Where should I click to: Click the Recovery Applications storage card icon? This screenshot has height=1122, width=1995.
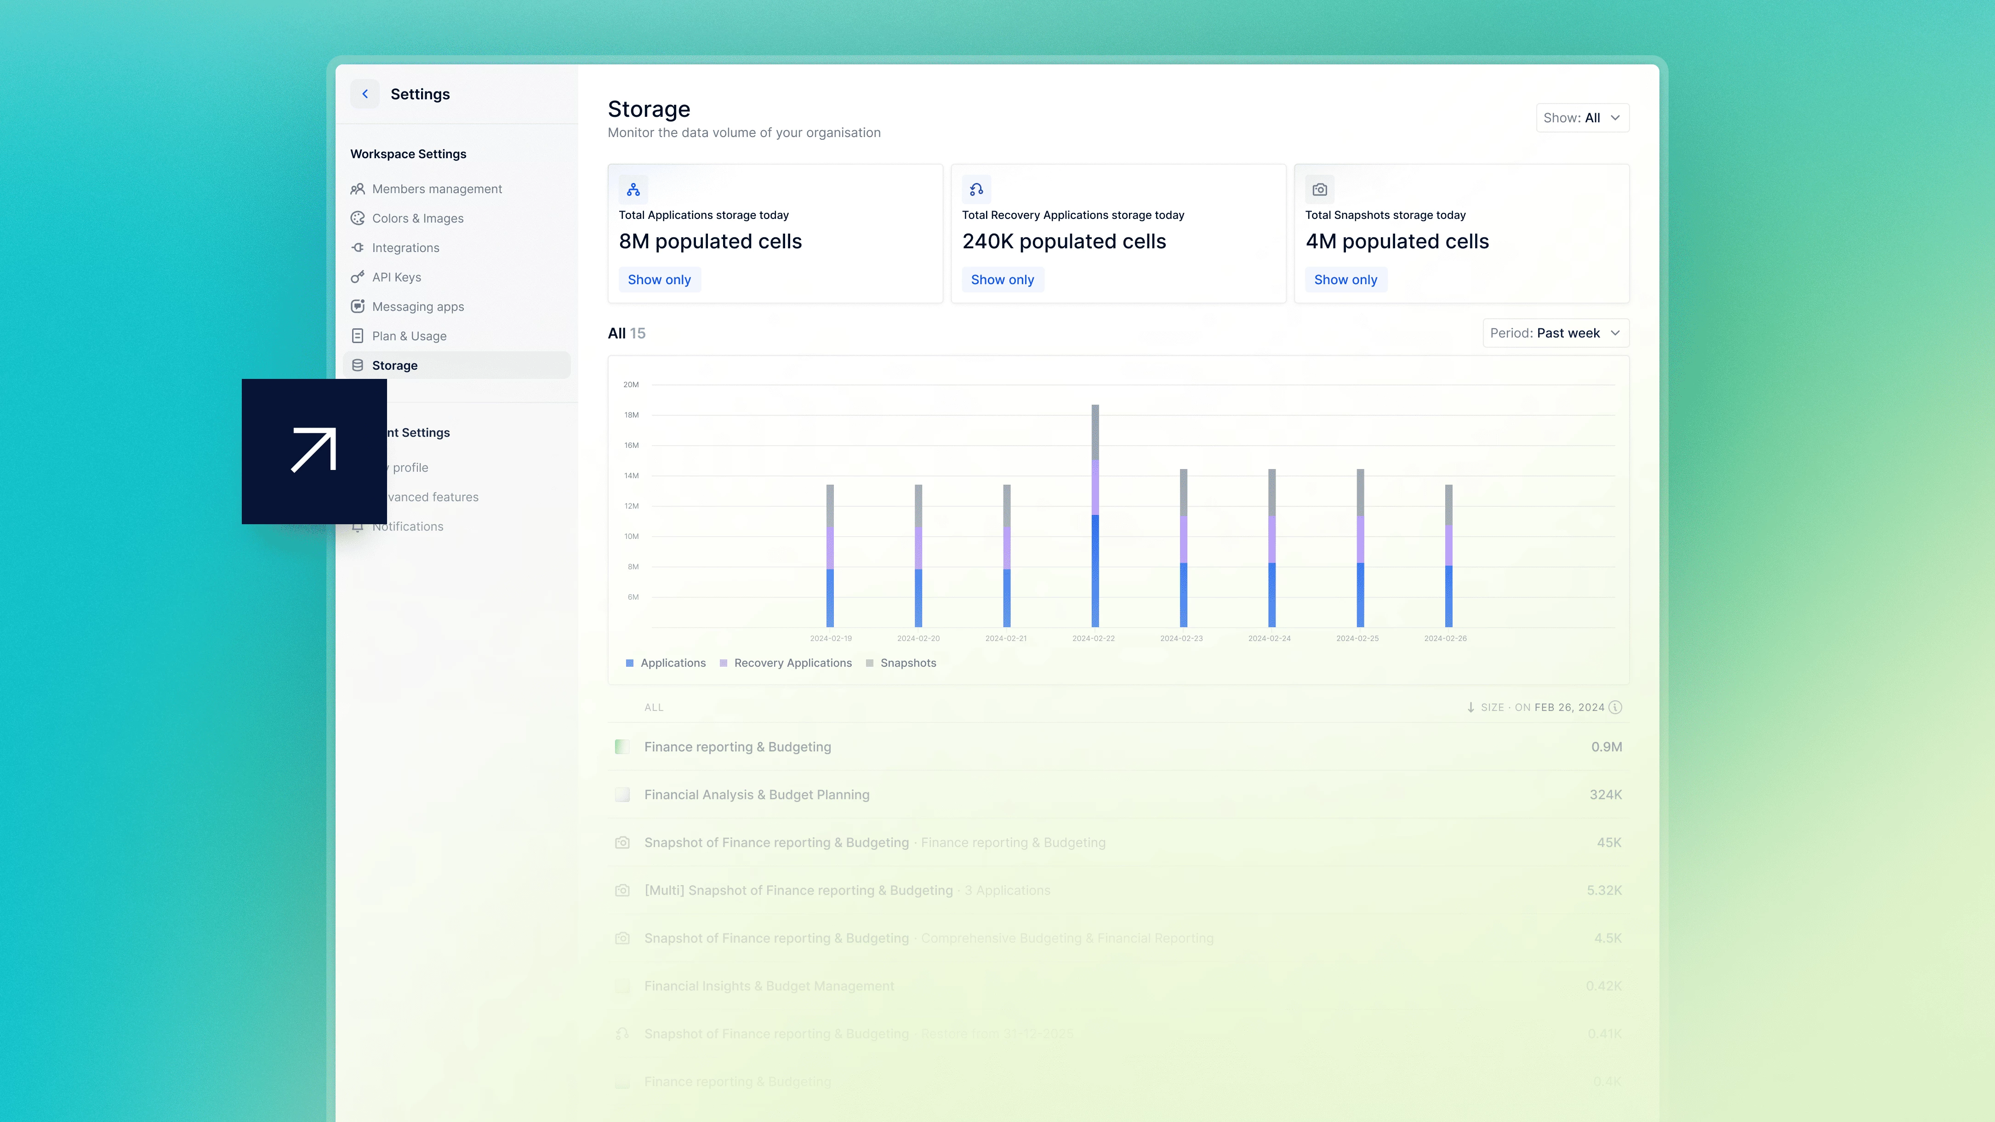[976, 189]
